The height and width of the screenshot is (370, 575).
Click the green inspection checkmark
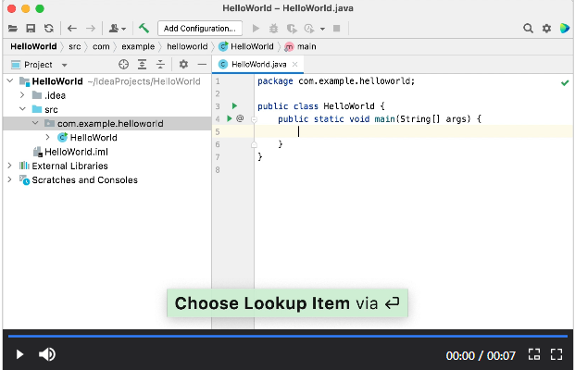click(x=565, y=83)
